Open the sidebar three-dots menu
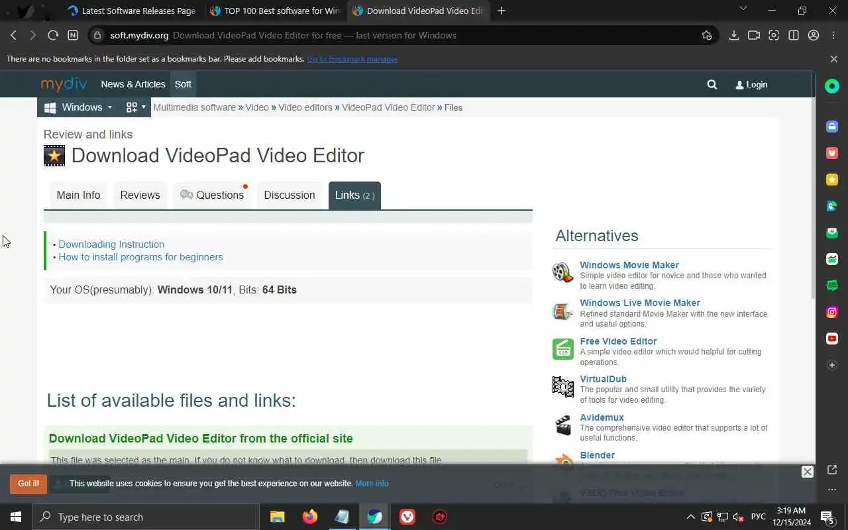Viewport: 848px width, 530px height. (832, 490)
